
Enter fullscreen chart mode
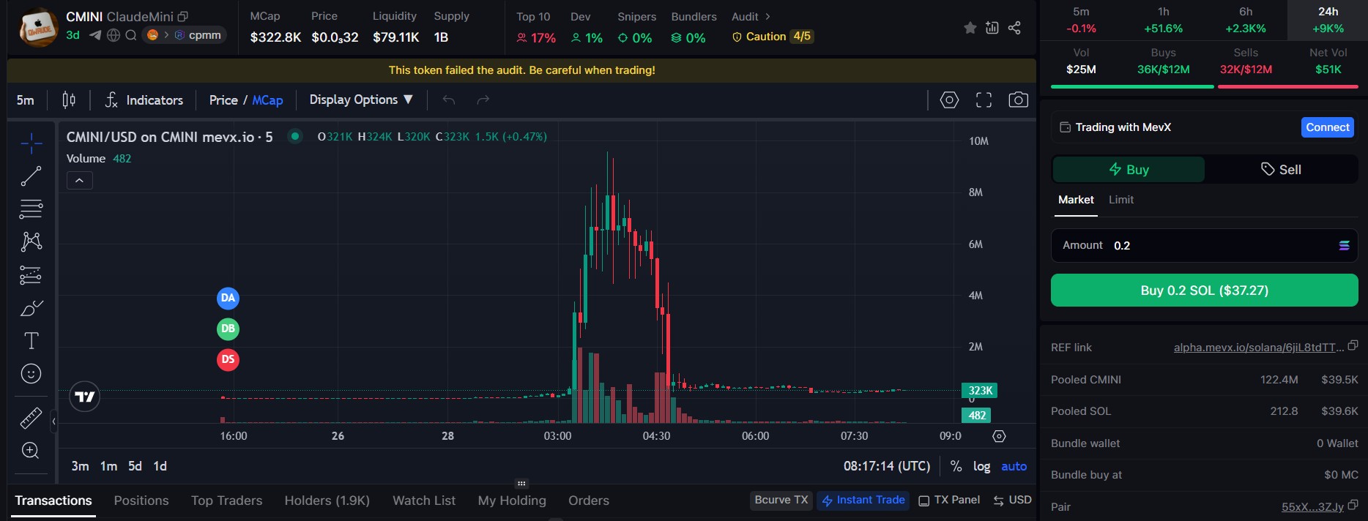pos(984,100)
